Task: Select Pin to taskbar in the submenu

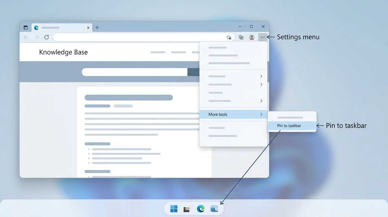Action: tap(292, 126)
